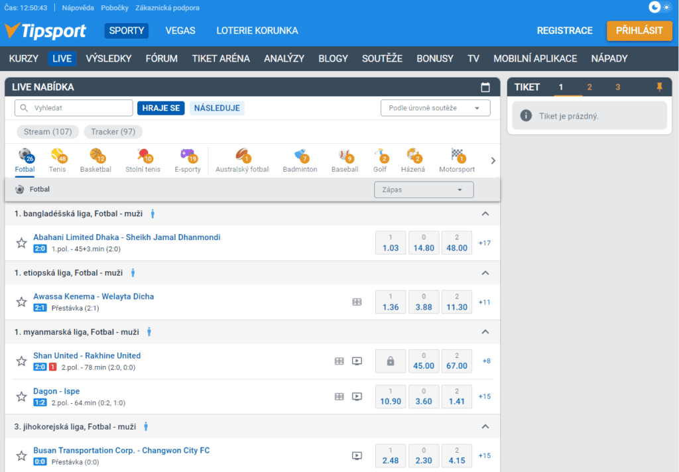Open tracker icon for Shan United match

point(339,361)
